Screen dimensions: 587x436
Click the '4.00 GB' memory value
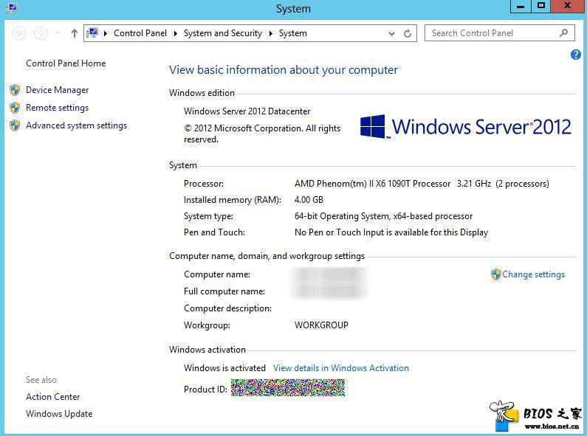[309, 200]
